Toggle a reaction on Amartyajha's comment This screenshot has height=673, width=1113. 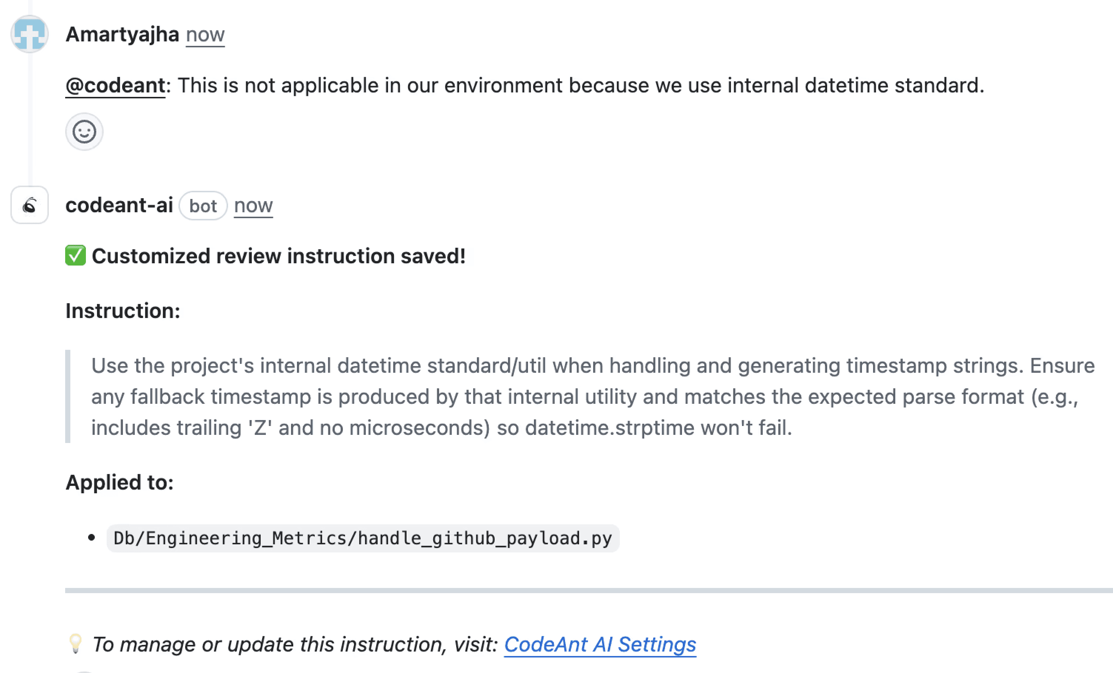(84, 132)
